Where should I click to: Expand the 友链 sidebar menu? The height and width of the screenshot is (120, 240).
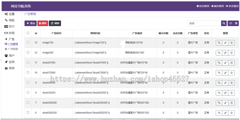(x=10, y=33)
